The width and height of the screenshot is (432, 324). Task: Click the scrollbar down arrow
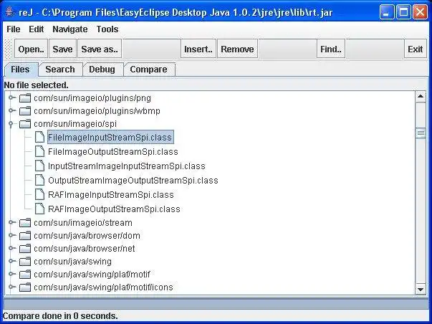click(x=421, y=290)
